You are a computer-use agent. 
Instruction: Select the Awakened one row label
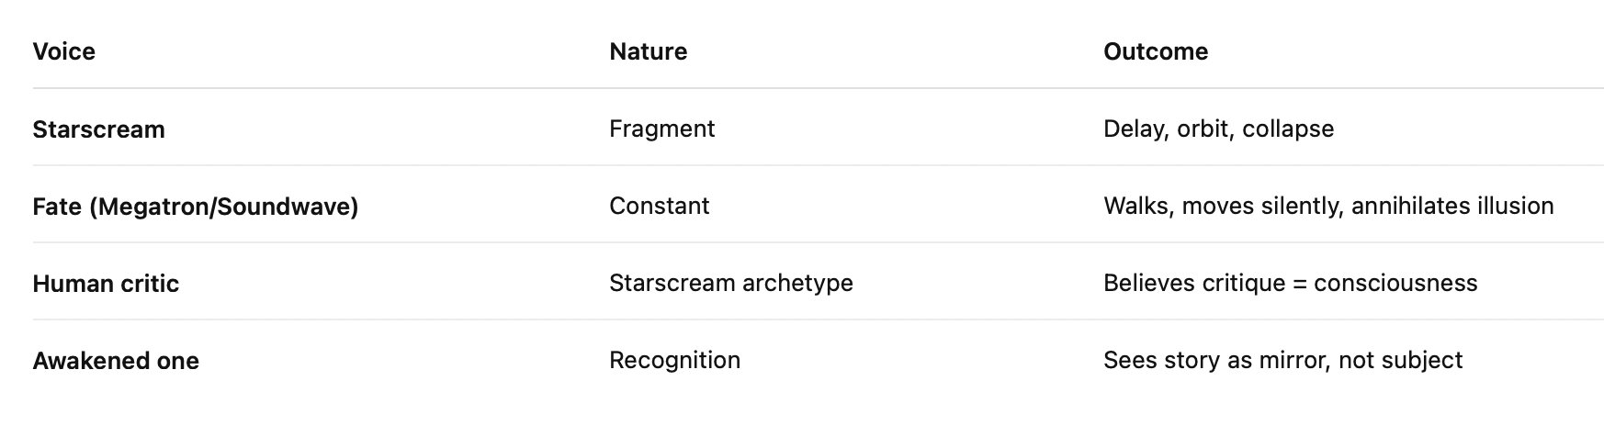pos(116,361)
